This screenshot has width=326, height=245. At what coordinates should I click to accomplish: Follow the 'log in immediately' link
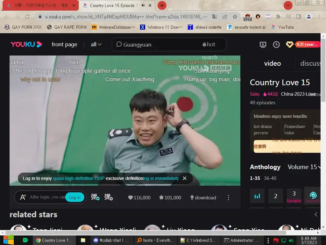click(x=161, y=178)
